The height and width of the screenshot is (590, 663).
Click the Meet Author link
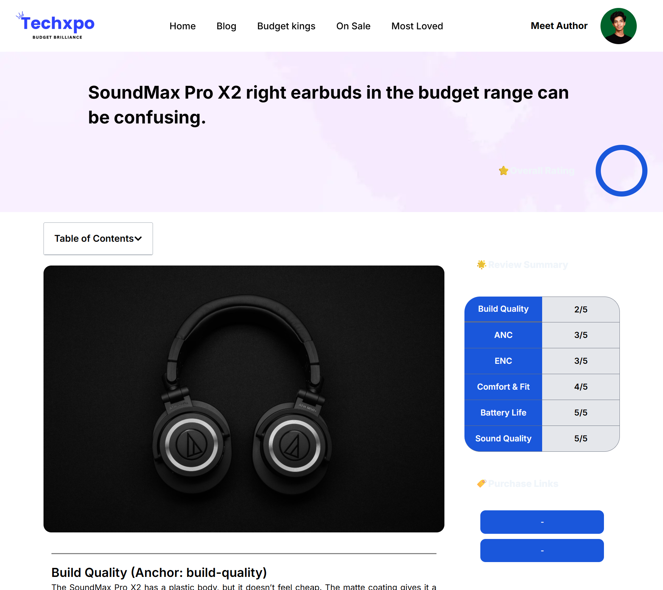[x=559, y=26]
